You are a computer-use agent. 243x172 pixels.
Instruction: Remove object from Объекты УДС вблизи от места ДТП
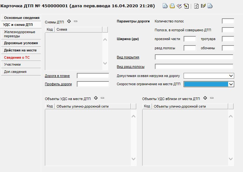(212, 98)
